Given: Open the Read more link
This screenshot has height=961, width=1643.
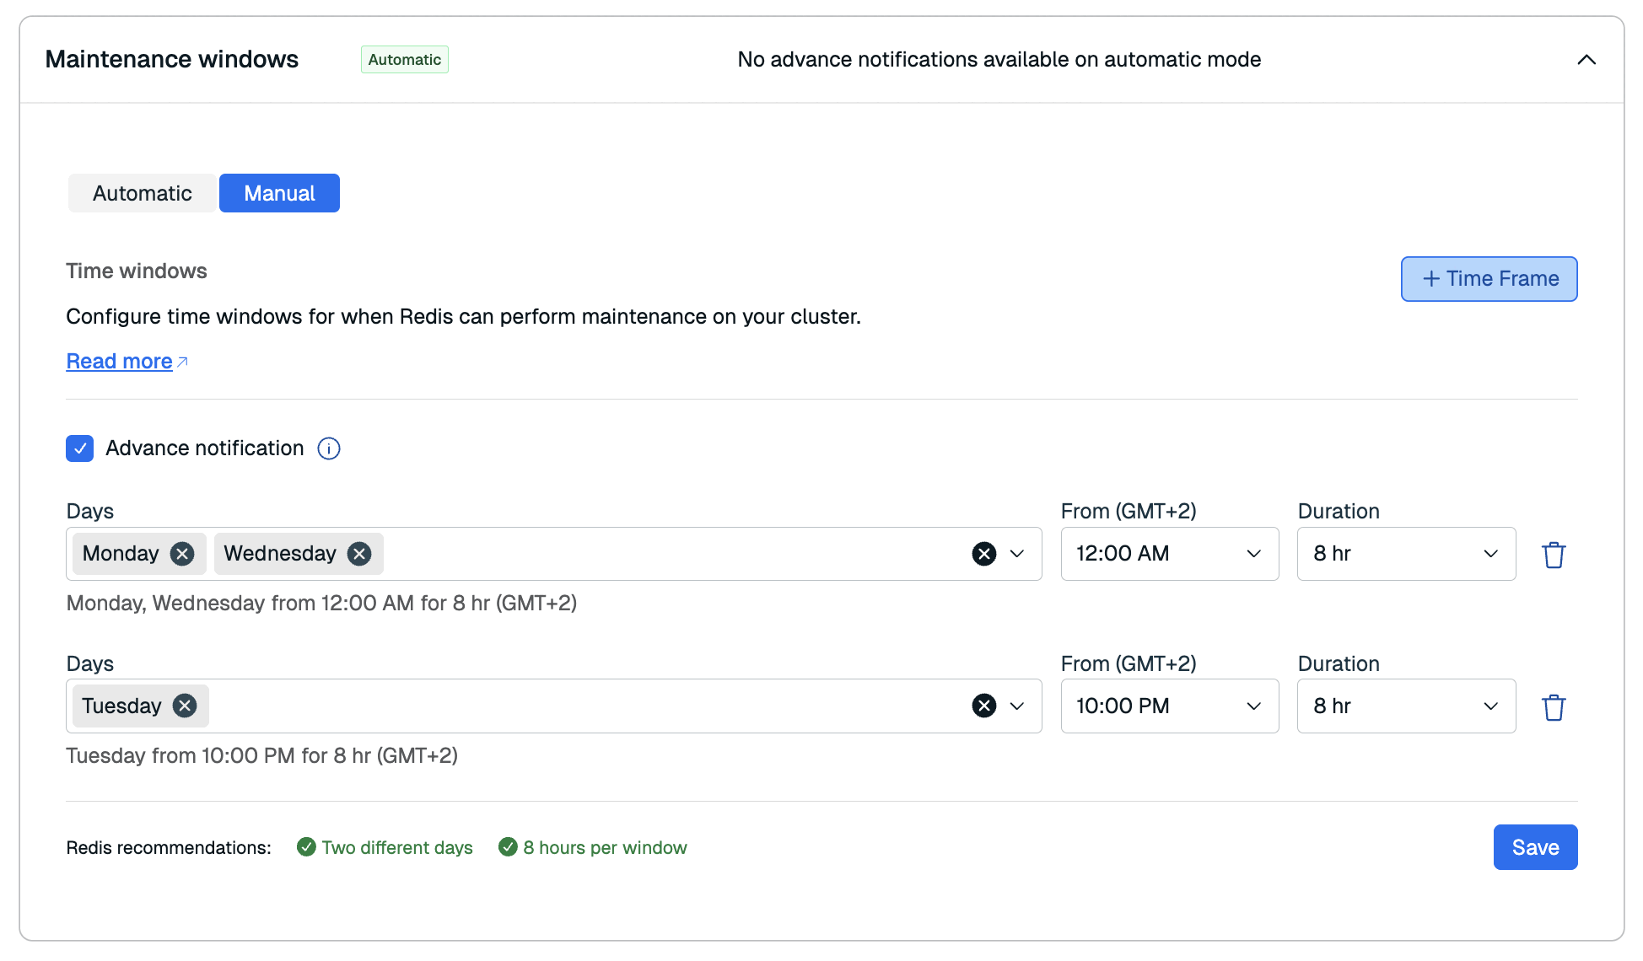Looking at the screenshot, I should tap(120, 362).
